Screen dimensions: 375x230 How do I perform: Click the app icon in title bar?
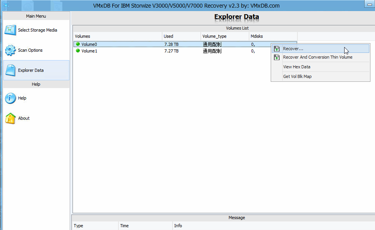6,5
